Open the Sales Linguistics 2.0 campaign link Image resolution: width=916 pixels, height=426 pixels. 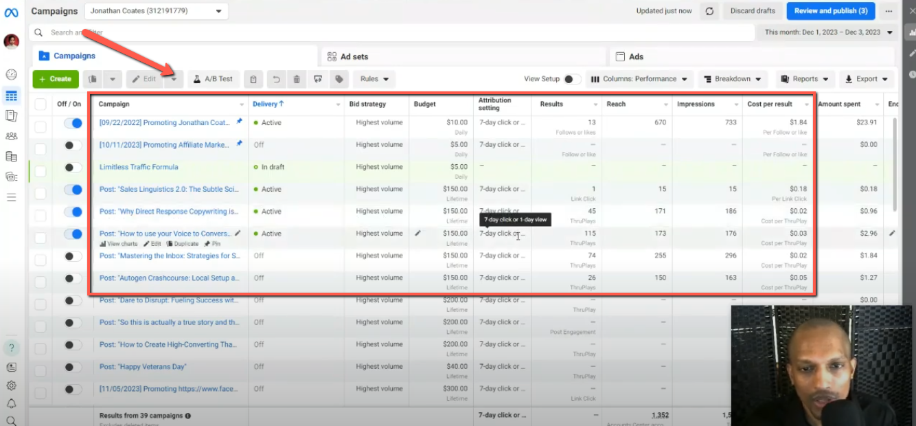point(168,189)
